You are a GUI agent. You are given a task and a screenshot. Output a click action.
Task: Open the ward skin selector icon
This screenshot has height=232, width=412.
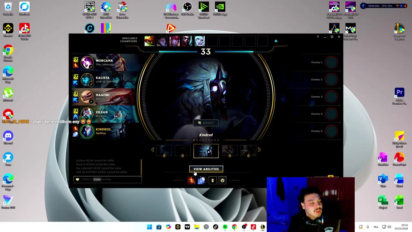[212, 180]
